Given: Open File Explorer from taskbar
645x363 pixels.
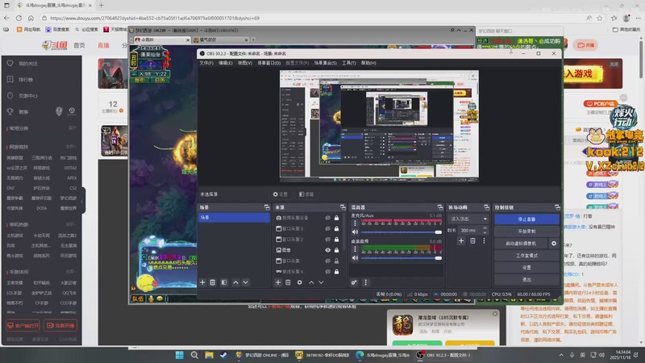Looking at the screenshot, I should click(x=209, y=355).
